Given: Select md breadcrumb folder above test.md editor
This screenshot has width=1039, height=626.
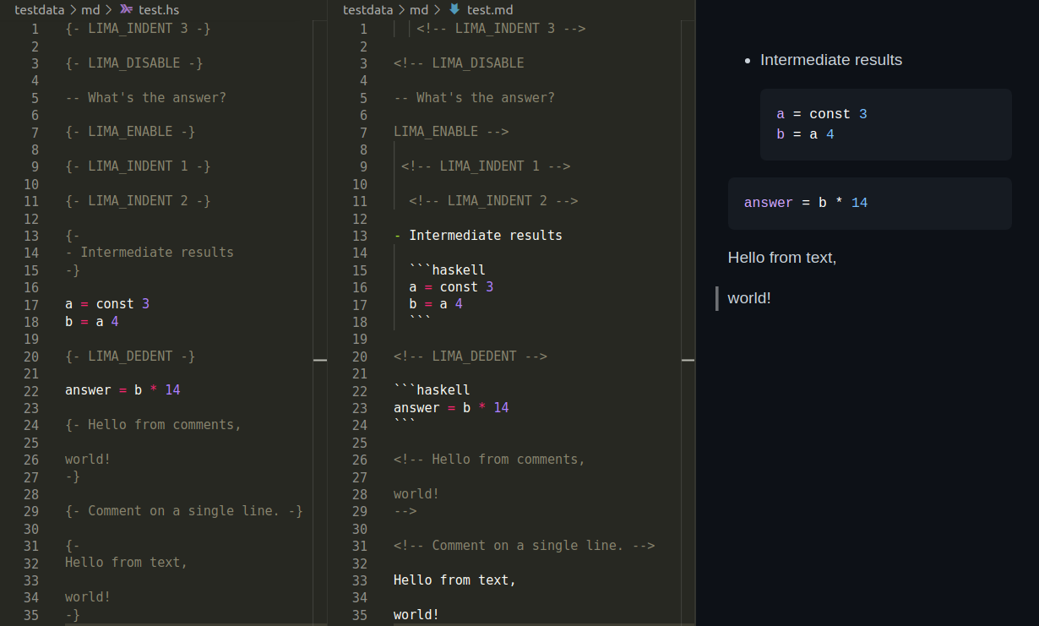Looking at the screenshot, I should pos(419,9).
